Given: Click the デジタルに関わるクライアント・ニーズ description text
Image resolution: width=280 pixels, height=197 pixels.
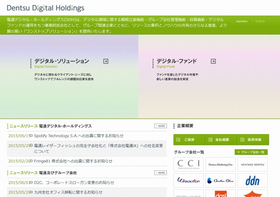Looking at the screenshot, I should [x=64, y=77].
